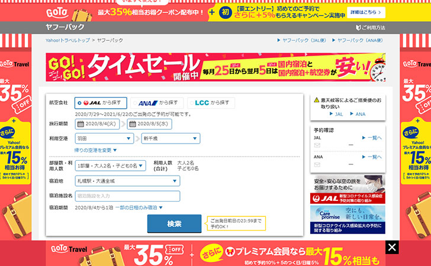Click the ご利用方法 beginner mark icon
The width and height of the screenshot is (431, 266).
pyautogui.click(x=358, y=28)
